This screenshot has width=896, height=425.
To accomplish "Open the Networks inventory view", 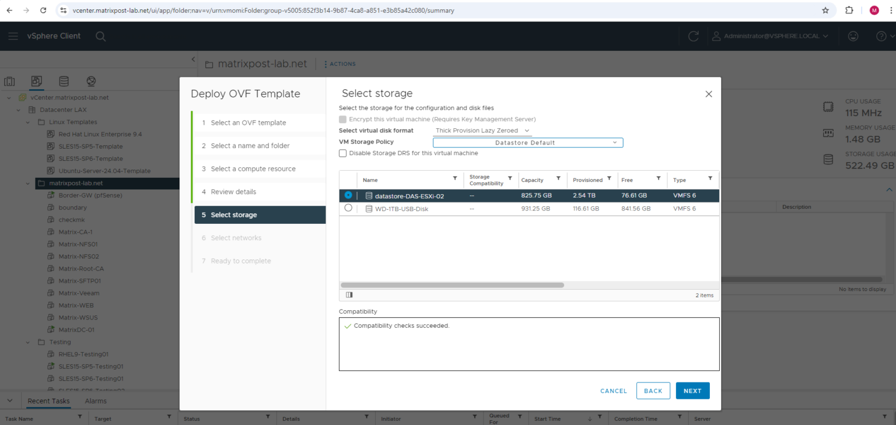I will [x=90, y=81].
